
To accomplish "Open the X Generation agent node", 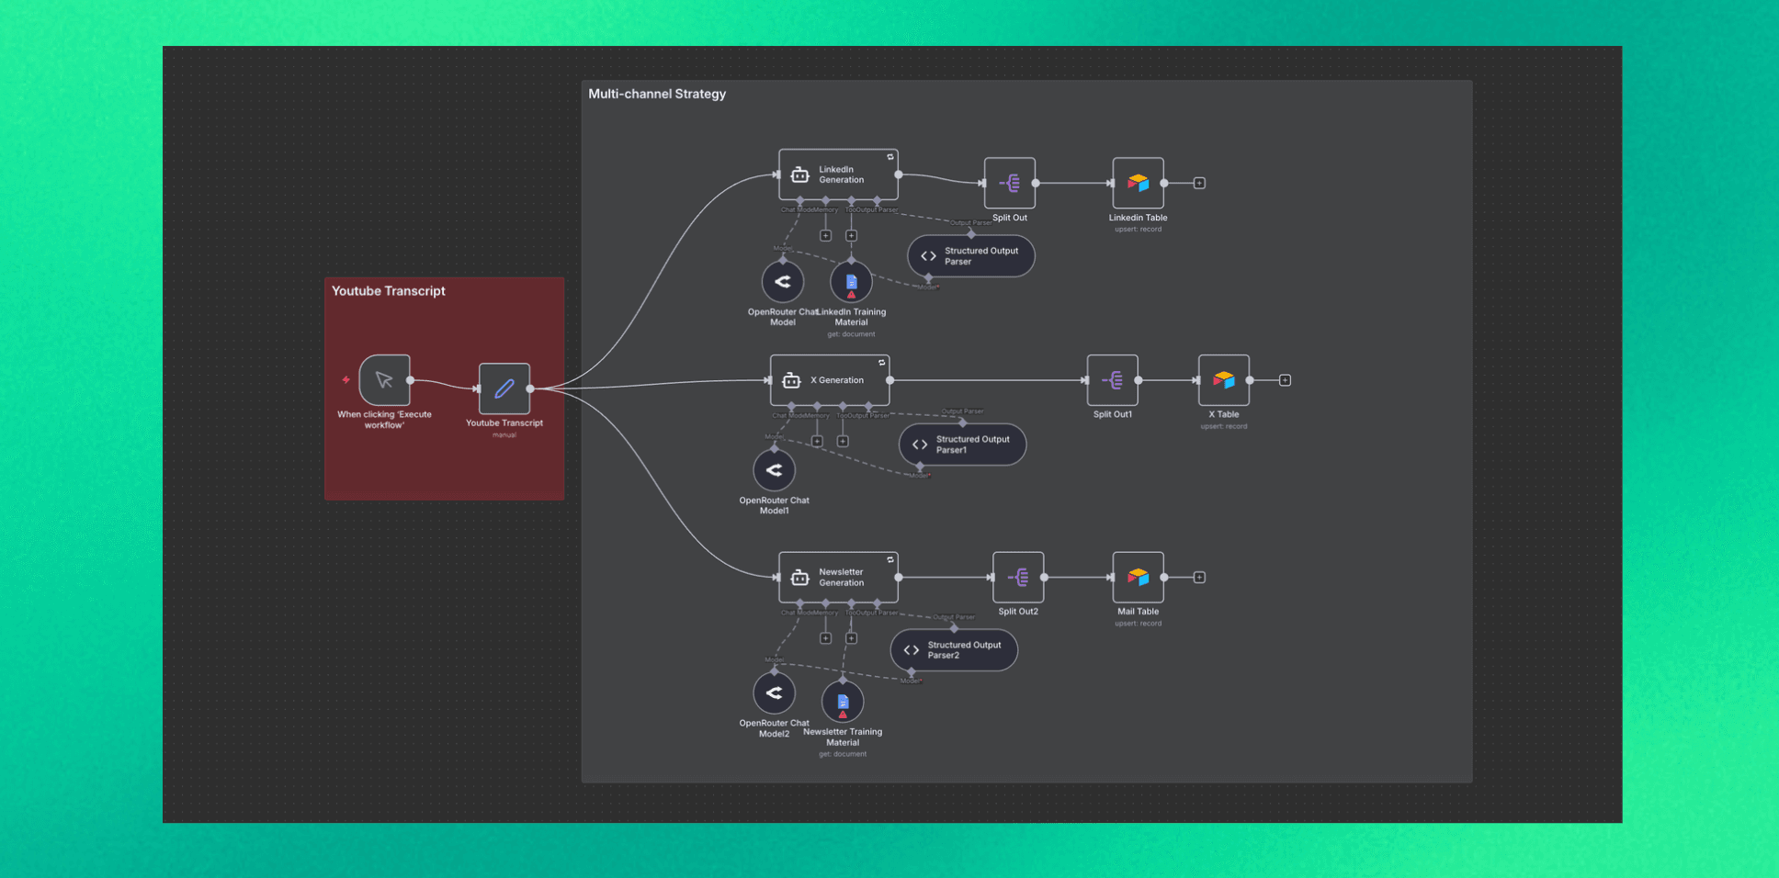I will click(828, 379).
